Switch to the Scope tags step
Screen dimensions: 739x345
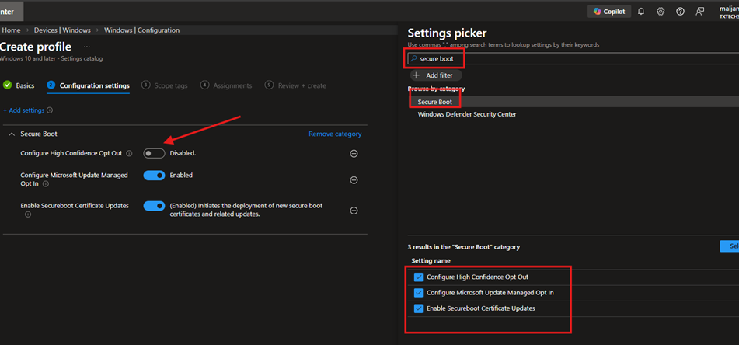tap(164, 85)
